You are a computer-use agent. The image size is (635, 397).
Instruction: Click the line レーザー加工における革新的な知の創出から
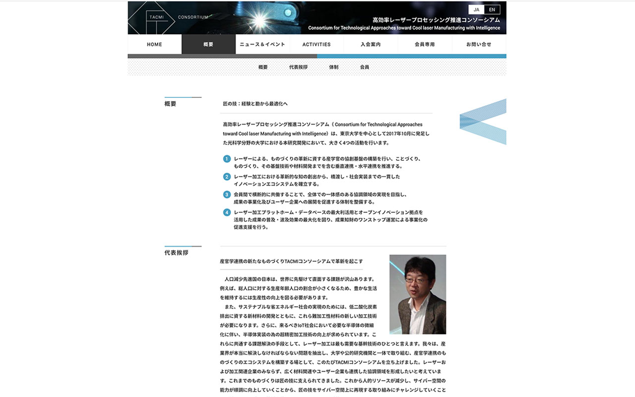coord(317,177)
